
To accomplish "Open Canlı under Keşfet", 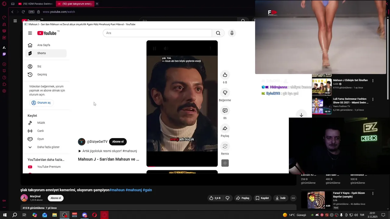I will pos(46,131).
